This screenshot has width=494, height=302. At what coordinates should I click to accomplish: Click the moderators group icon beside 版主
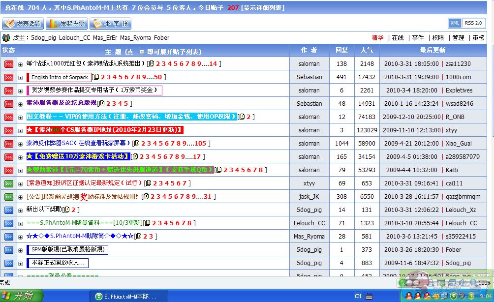[6, 38]
